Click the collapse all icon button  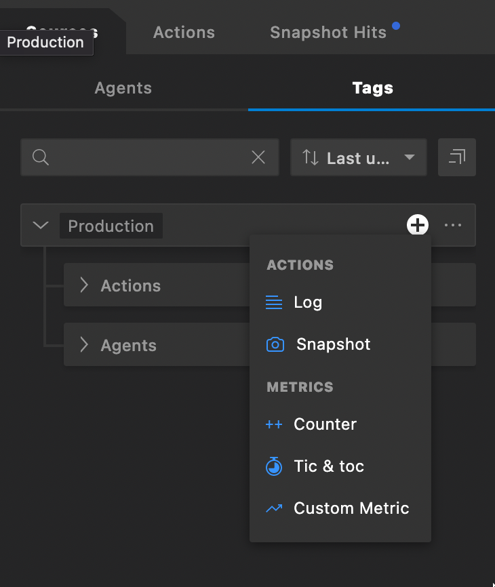457,158
